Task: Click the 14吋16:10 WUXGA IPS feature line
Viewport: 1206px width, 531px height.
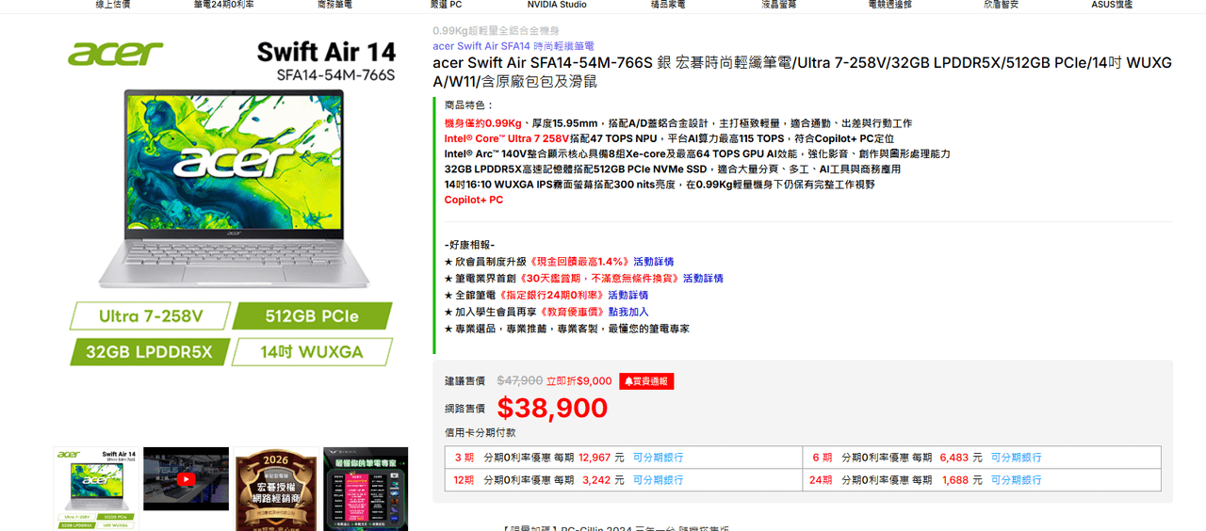Action: tap(660, 185)
